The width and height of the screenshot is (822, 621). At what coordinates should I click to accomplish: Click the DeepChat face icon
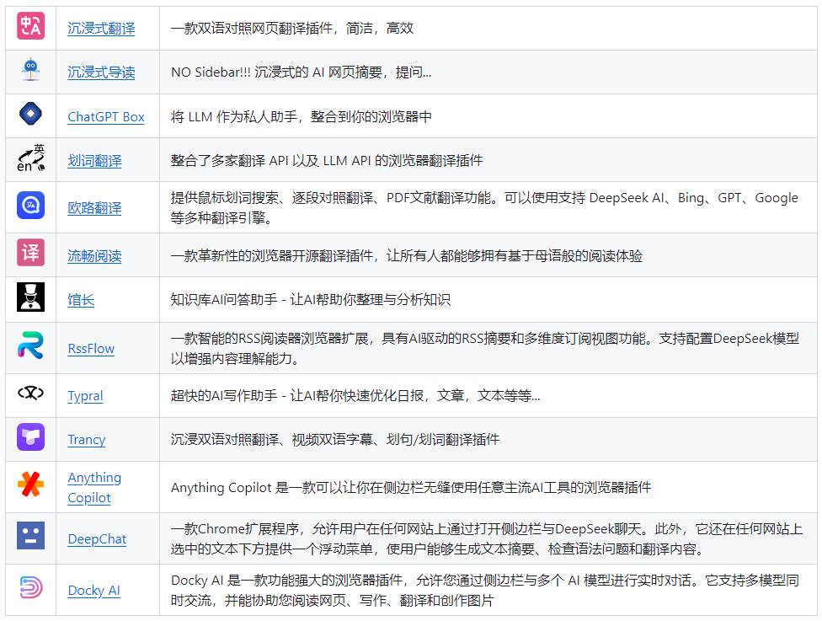[x=30, y=536]
